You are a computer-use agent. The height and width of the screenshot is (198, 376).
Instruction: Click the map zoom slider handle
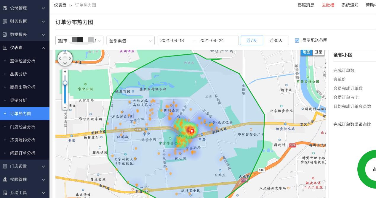[x=65, y=83]
